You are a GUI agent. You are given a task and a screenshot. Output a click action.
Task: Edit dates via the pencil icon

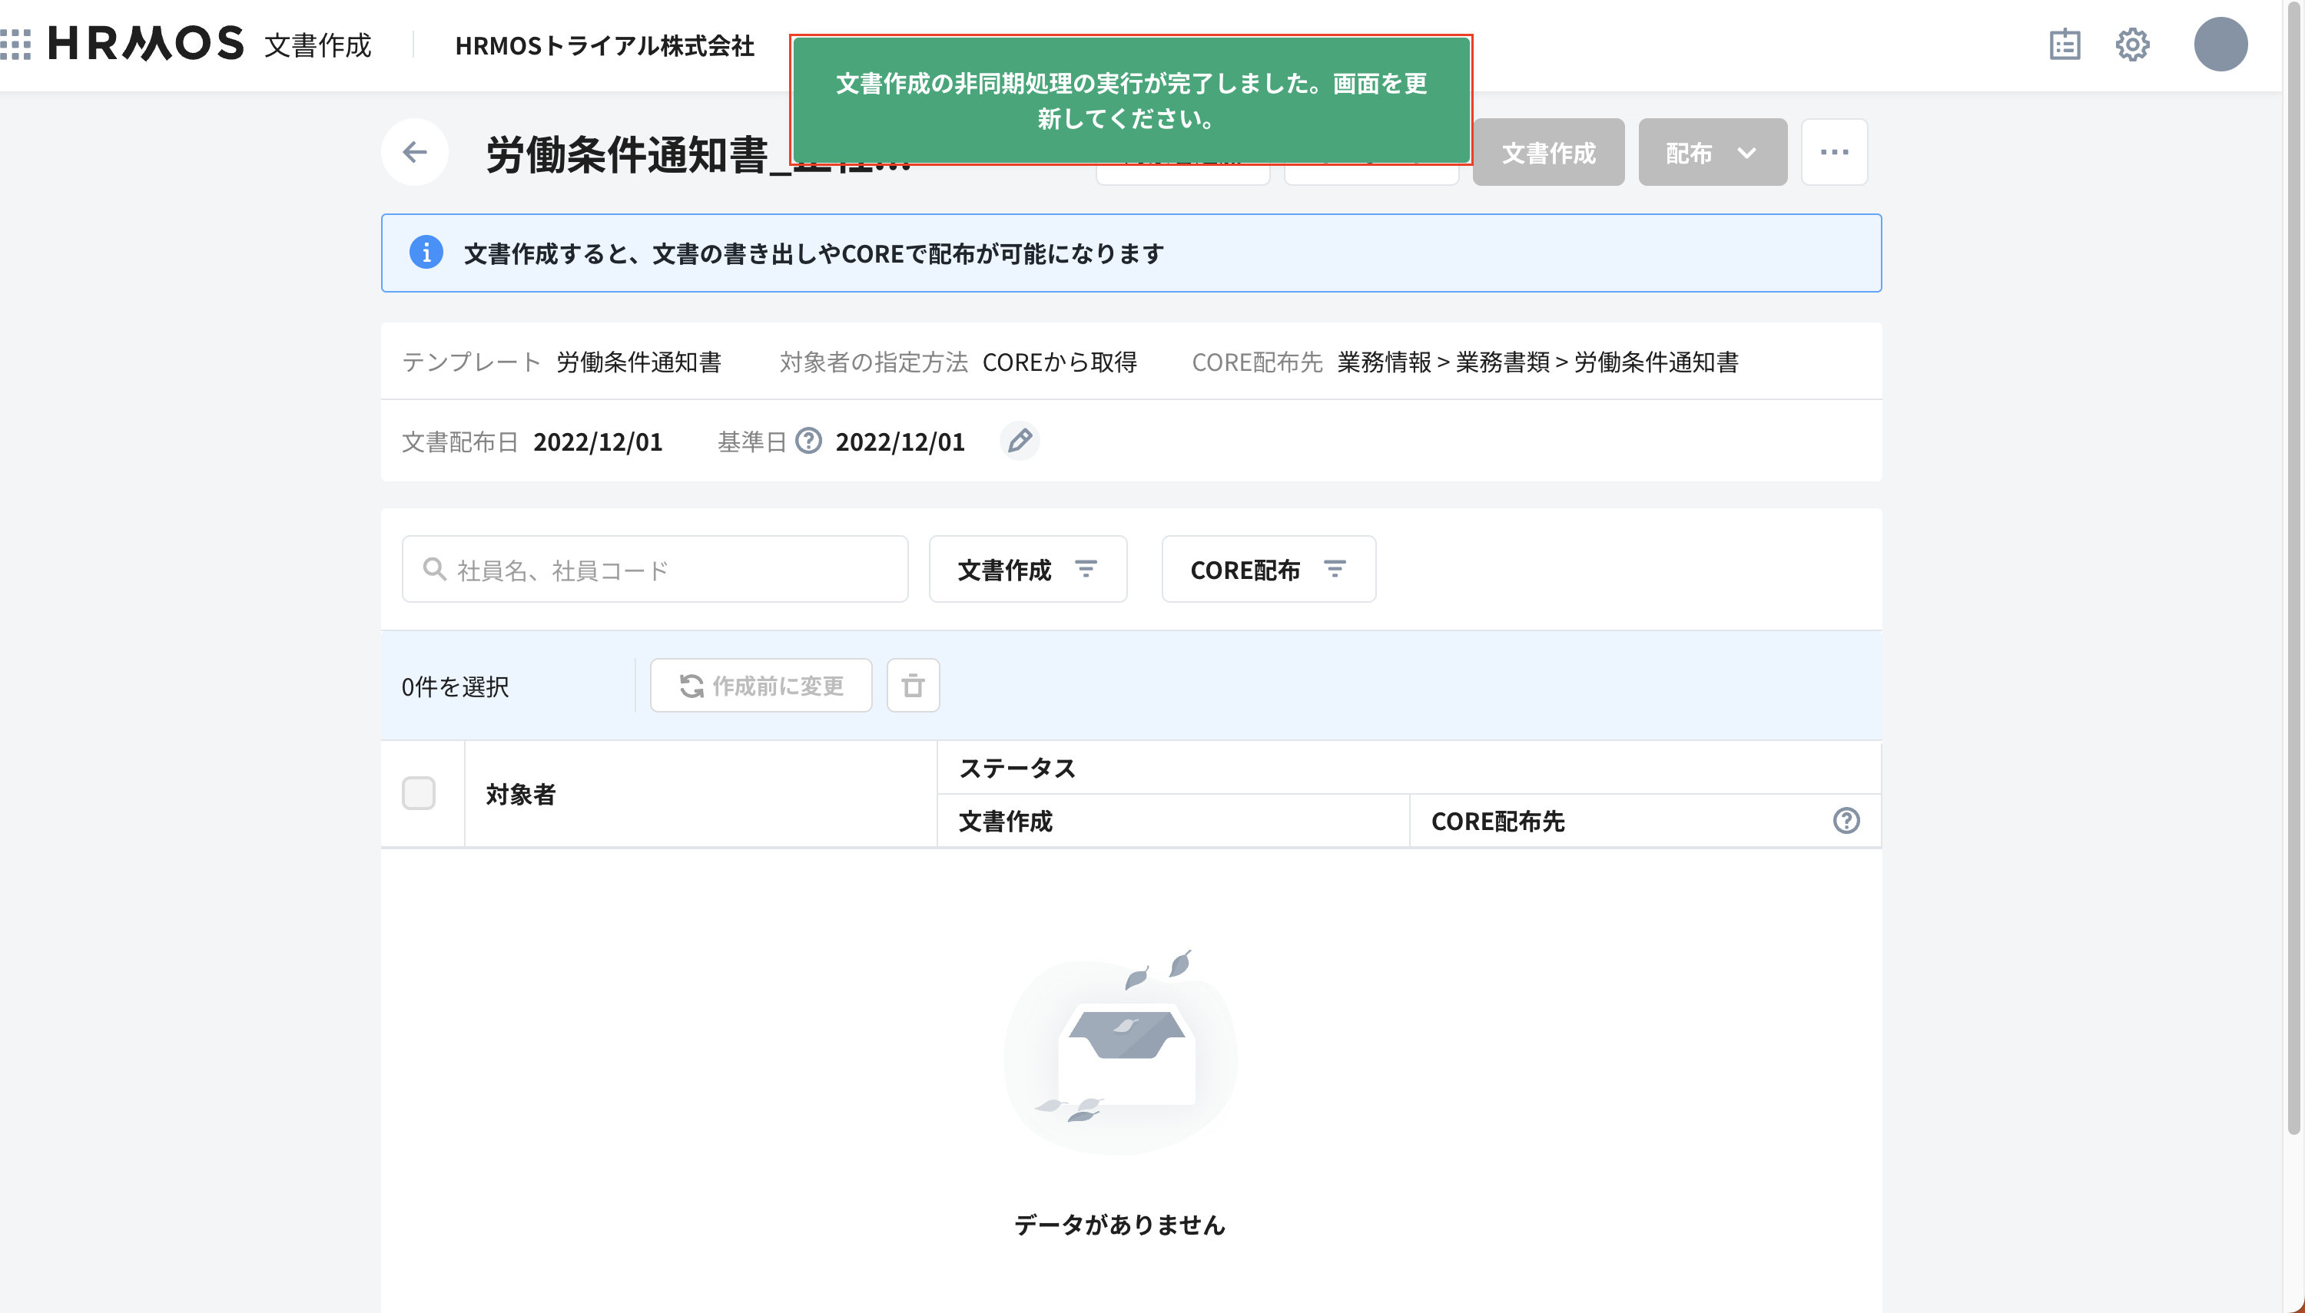[1020, 441]
